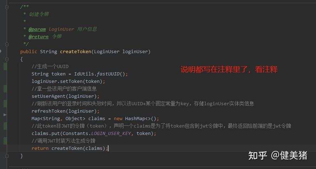Click the "HashMap<>()" constructor call

(141, 119)
